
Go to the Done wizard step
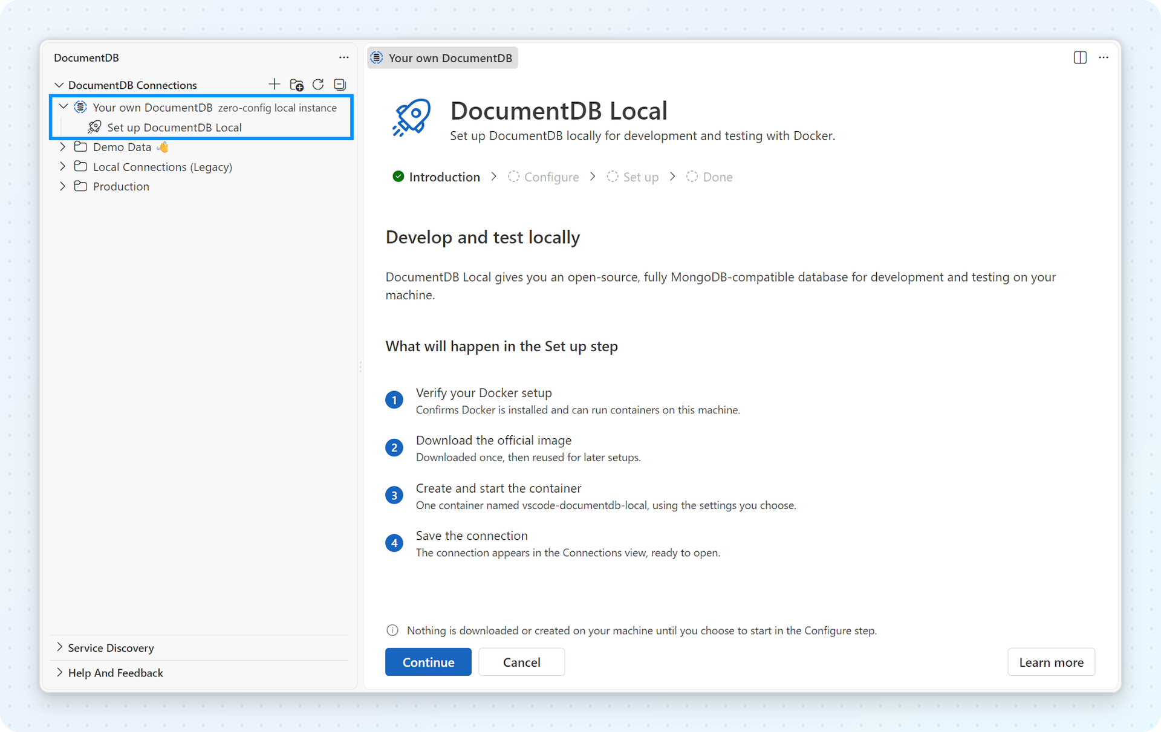[709, 177]
